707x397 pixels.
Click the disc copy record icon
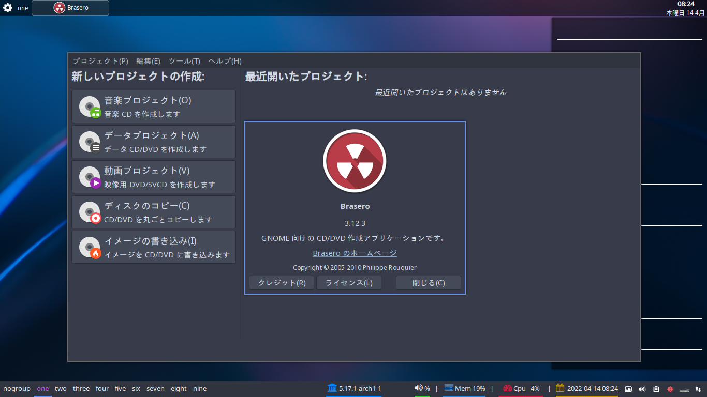pos(90,212)
